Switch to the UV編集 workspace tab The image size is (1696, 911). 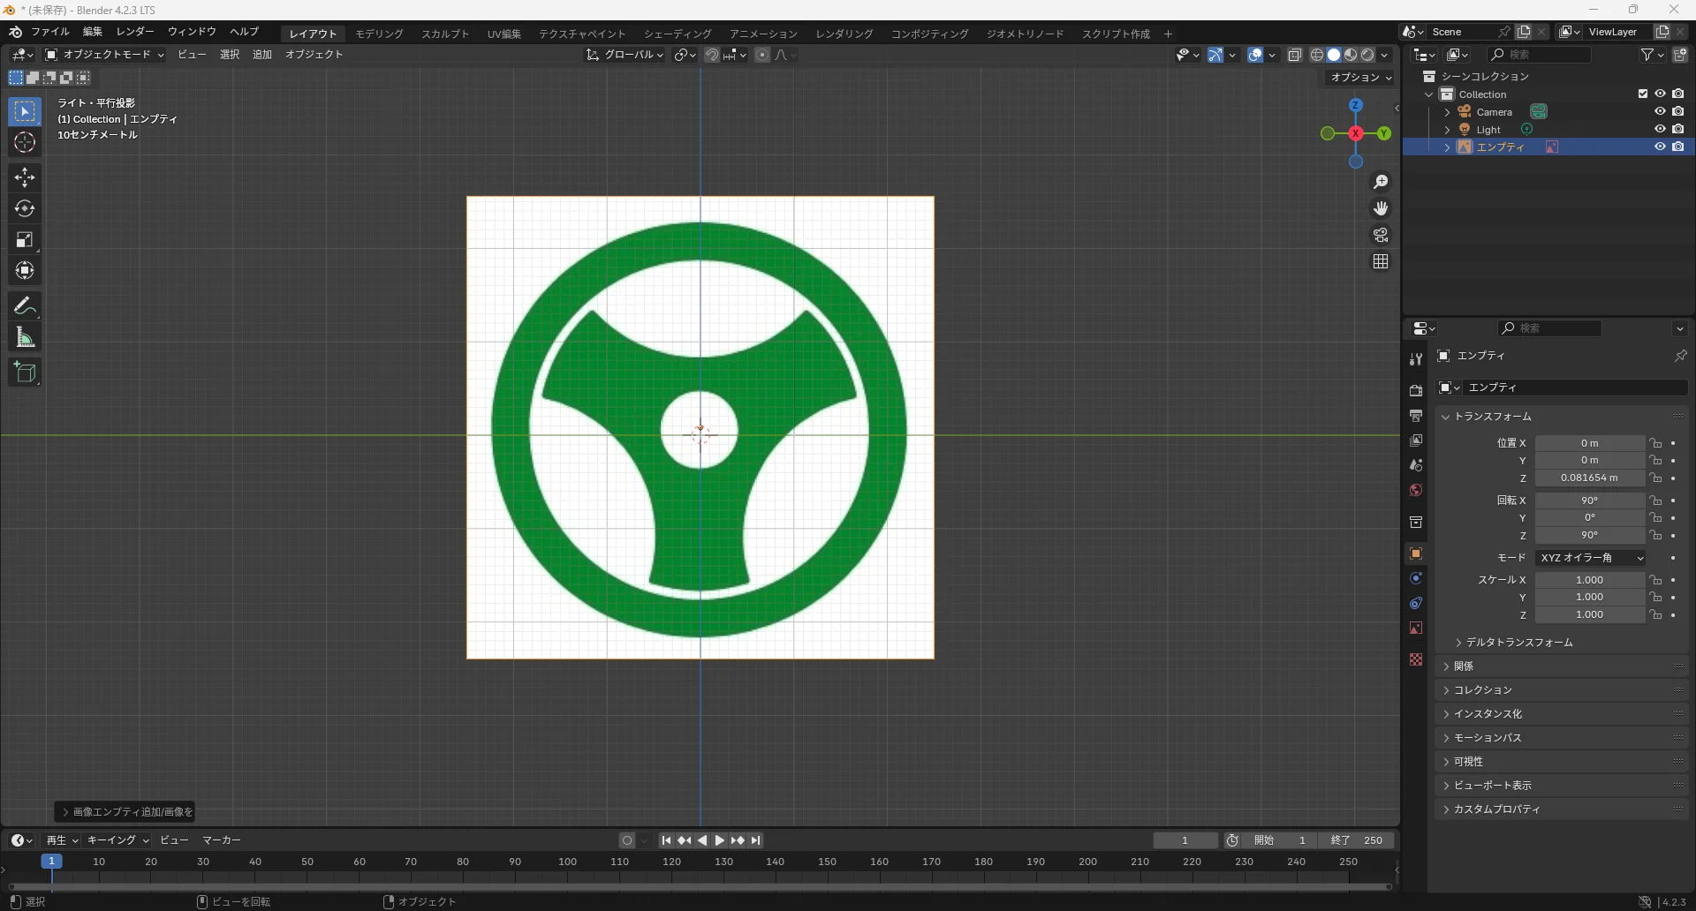point(504,34)
